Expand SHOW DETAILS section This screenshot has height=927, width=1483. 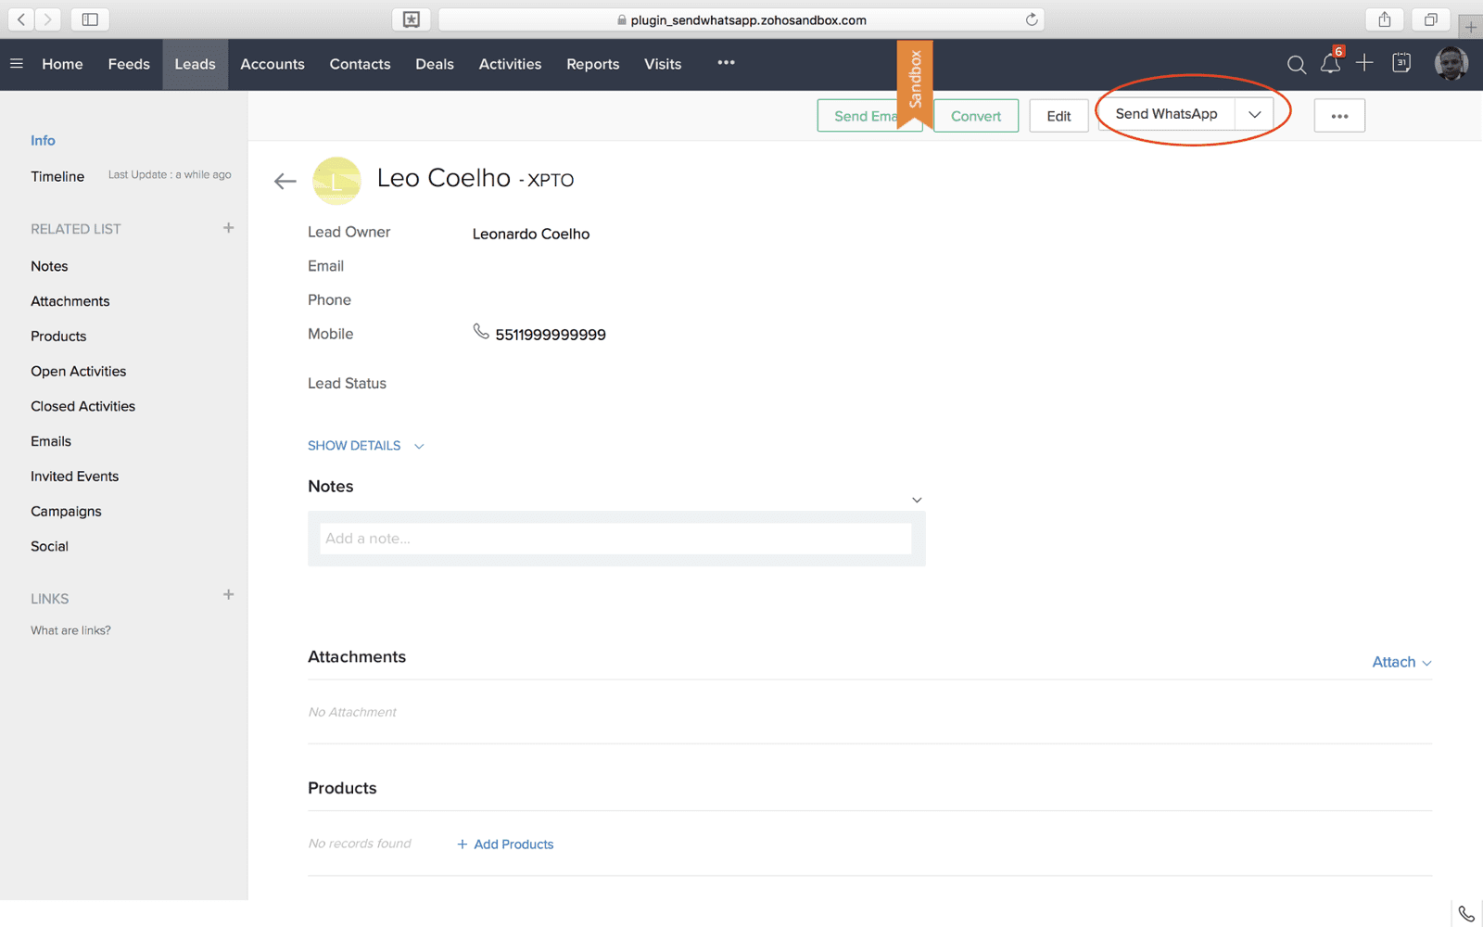pos(365,446)
